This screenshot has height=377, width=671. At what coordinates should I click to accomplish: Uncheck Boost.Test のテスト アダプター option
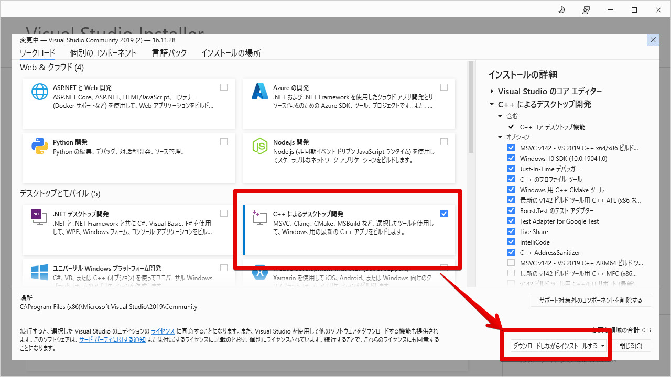511,210
